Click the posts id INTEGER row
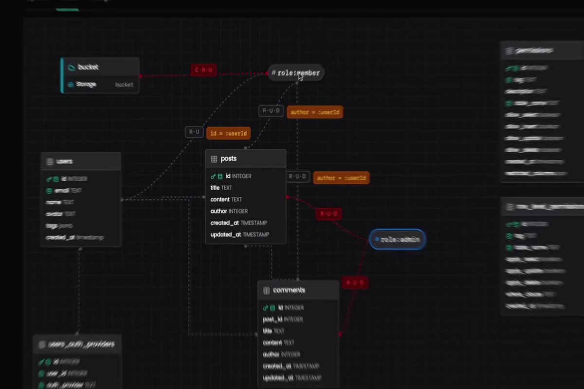584x389 pixels. (246, 176)
